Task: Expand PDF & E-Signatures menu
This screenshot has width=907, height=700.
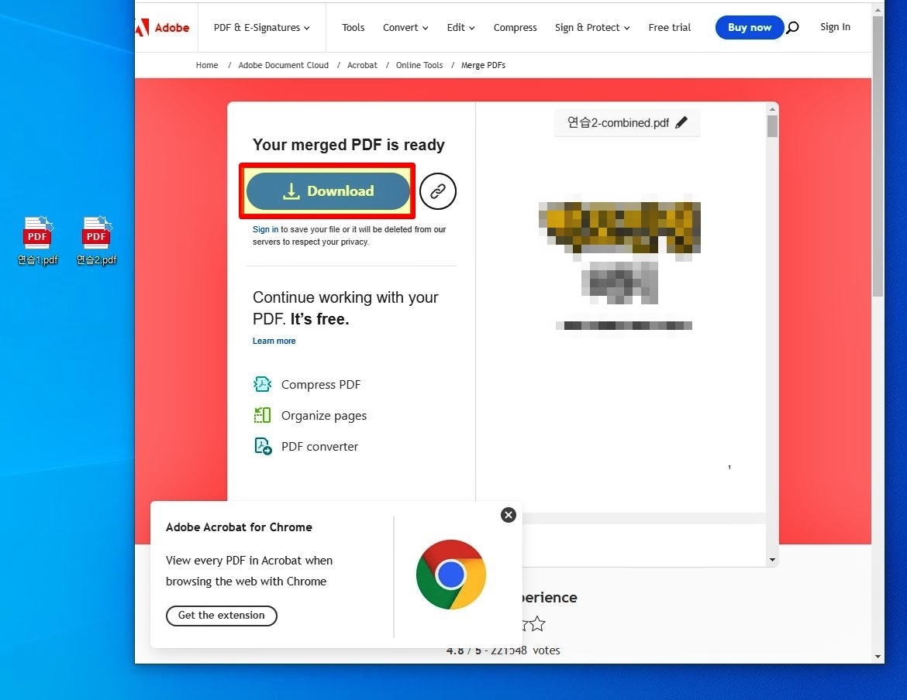Action: coord(261,27)
